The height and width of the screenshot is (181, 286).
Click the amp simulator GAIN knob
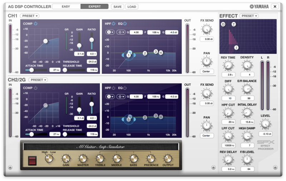coord(66,159)
